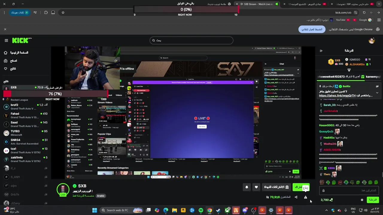Screen dimensions: 383x215
Task: Collapse the chat panel arrow icon
Action: (x=321, y=51)
